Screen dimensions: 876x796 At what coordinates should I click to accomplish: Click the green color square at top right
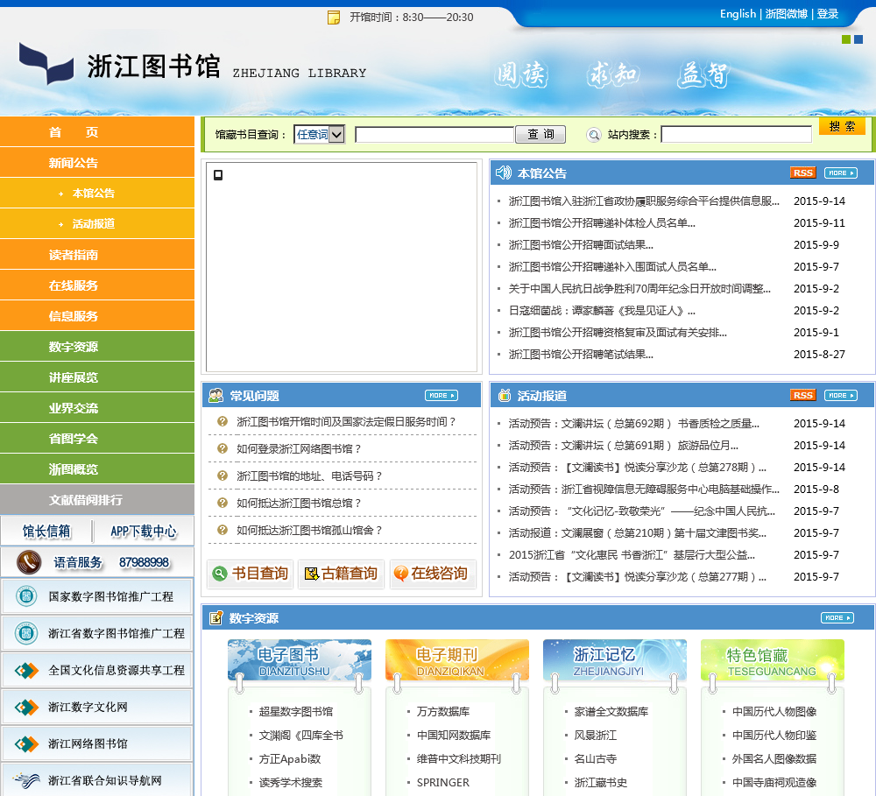(846, 39)
